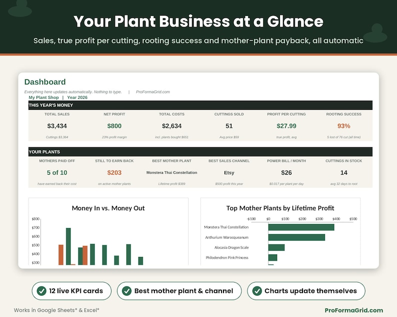This screenshot has height=317, width=397.
Task: Click the Top Mother Plants by Lifetime Profit title
Action: [280, 208]
